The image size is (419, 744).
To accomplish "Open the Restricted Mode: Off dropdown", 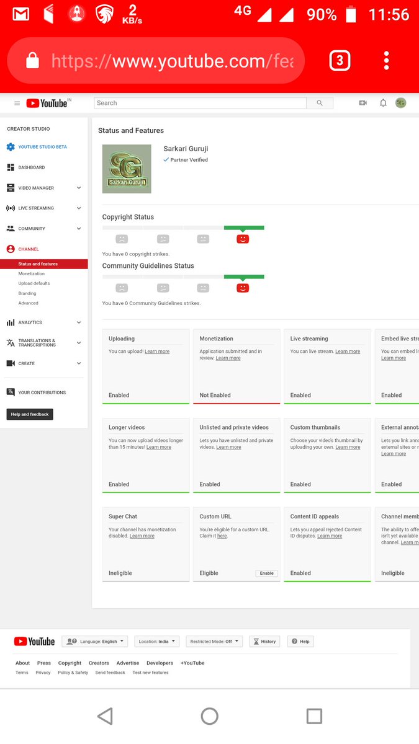I will (214, 642).
